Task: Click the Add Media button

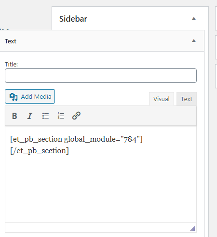Action: coord(30,96)
